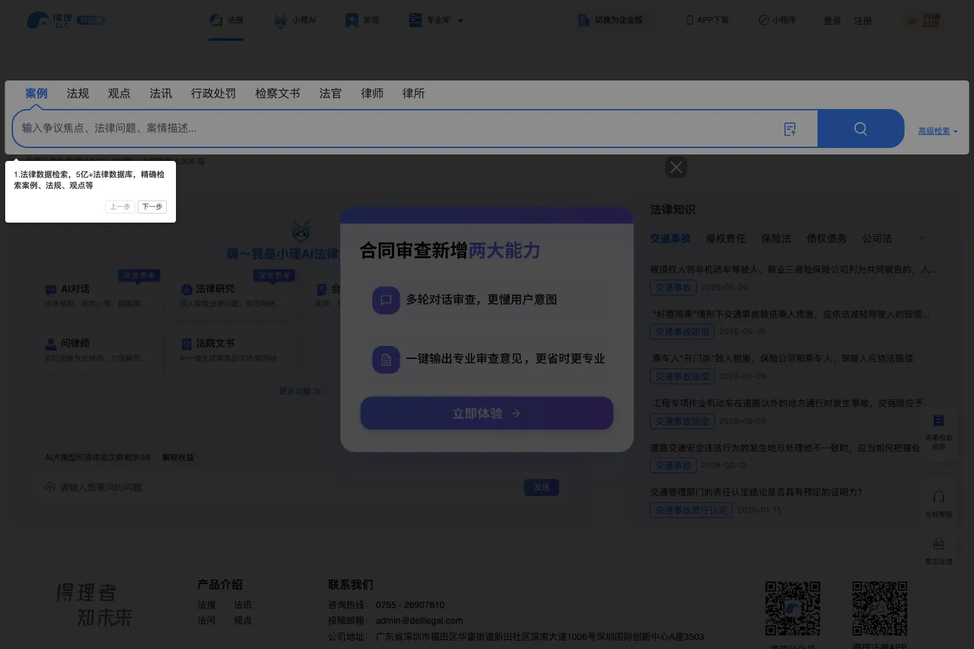Open the 小程序 link in the header
This screenshot has width=974, height=649.
click(777, 20)
